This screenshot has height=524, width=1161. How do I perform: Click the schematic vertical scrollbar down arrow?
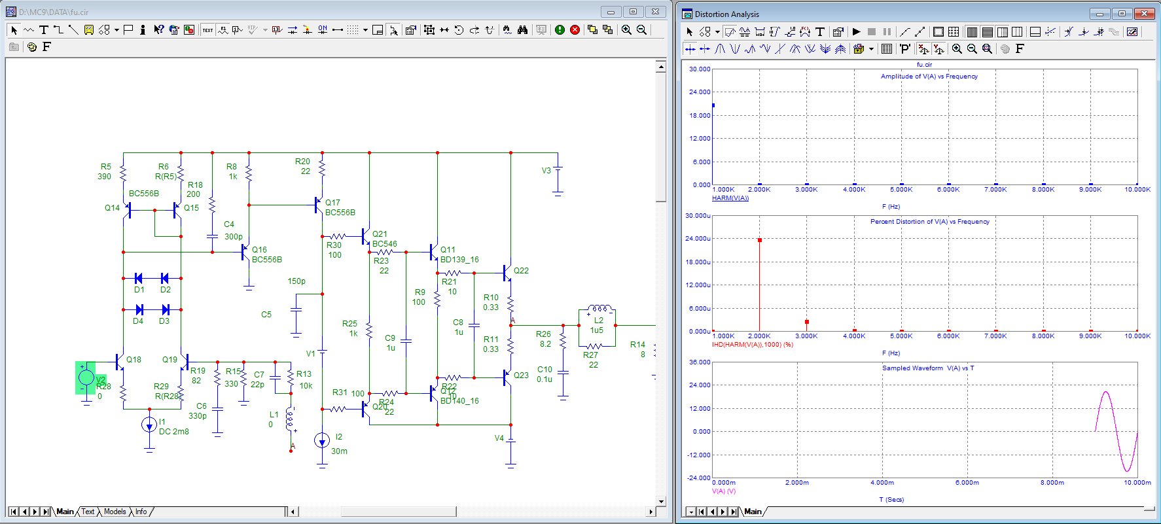point(661,502)
